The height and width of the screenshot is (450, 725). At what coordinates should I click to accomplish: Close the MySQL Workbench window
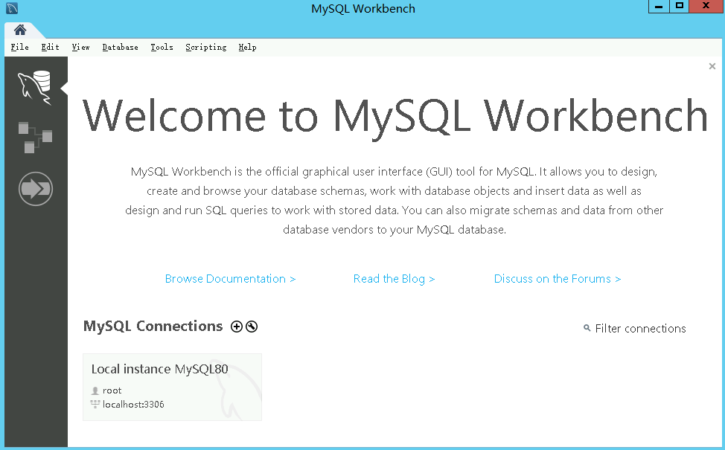click(706, 7)
